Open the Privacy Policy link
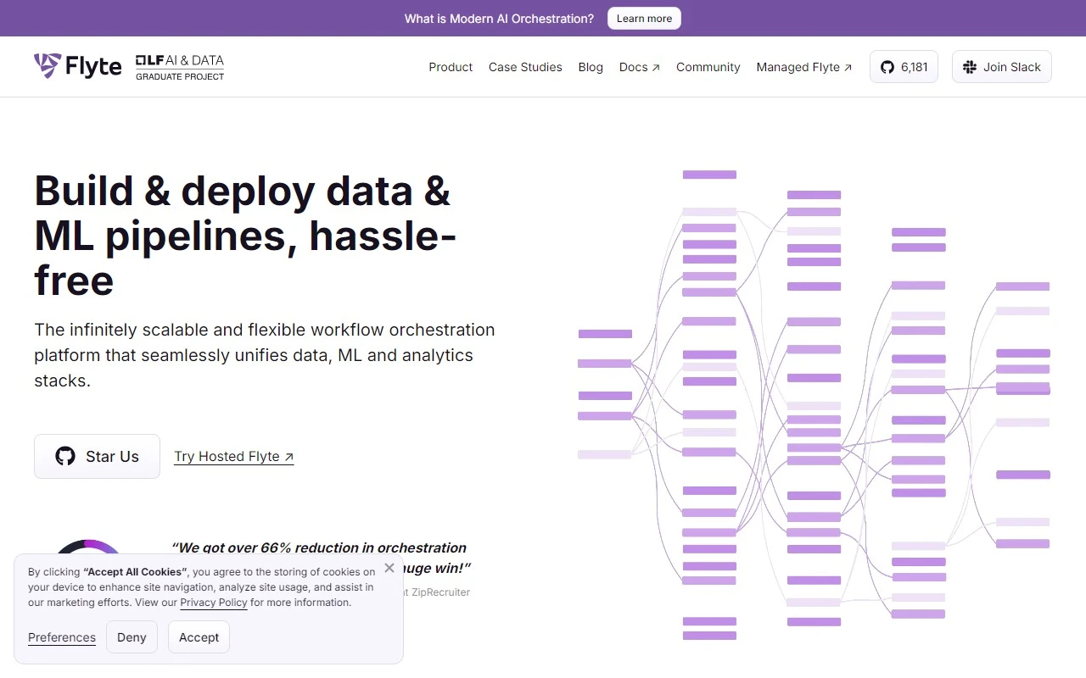The image size is (1086, 678). point(214,603)
